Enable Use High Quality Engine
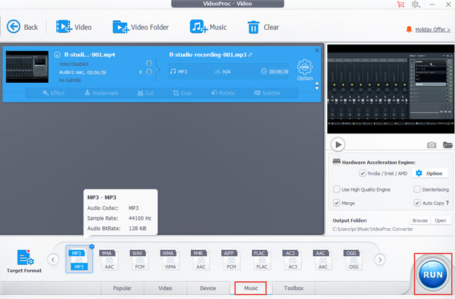This screenshot has width=455, height=299. 337,189
